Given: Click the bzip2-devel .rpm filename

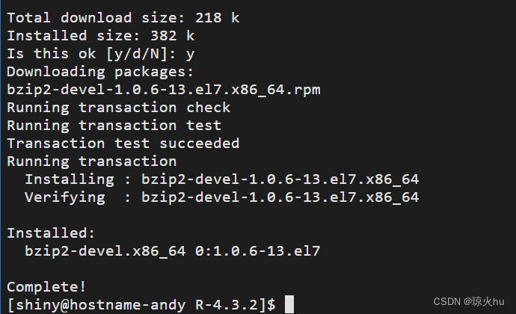Looking at the screenshot, I should [164, 90].
